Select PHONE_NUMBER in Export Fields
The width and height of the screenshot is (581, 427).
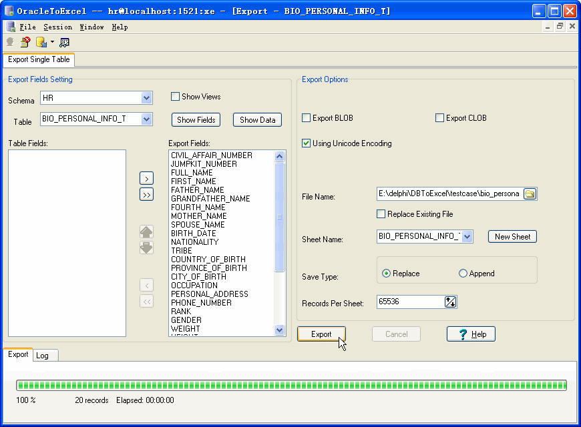[x=201, y=303]
